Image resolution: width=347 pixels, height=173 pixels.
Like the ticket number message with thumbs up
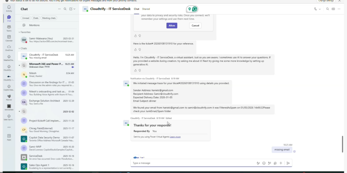pos(136,50)
